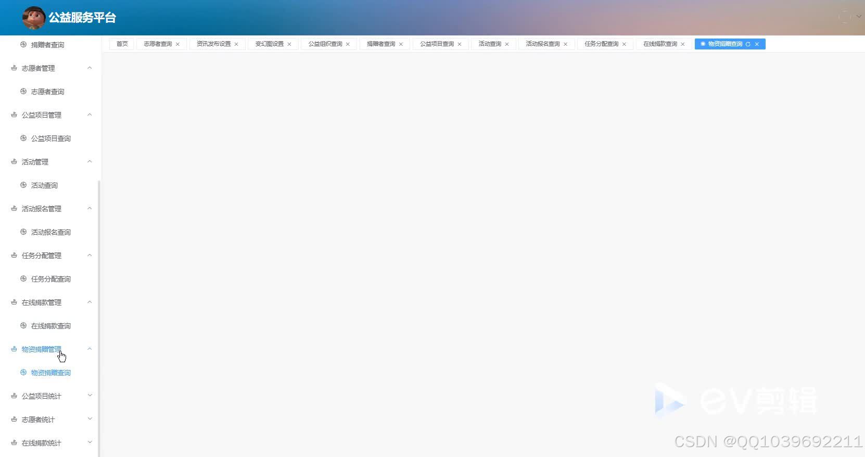
Task: Click the 活动管理 menu icon
Action: pos(14,162)
